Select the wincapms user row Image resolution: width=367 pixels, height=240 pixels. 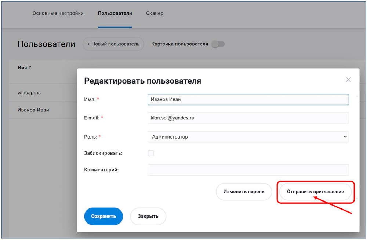29,93
